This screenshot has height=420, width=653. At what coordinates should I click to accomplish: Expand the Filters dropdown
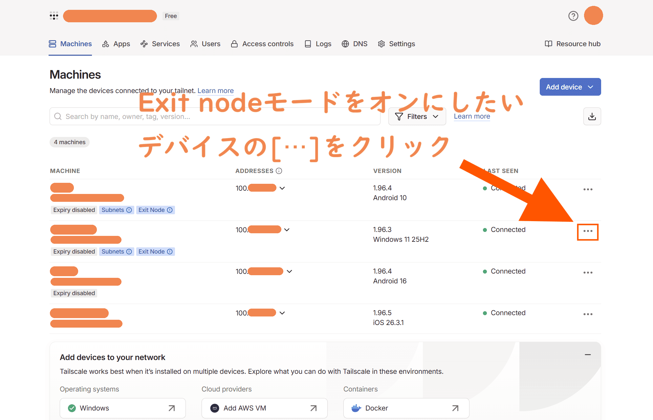(417, 117)
